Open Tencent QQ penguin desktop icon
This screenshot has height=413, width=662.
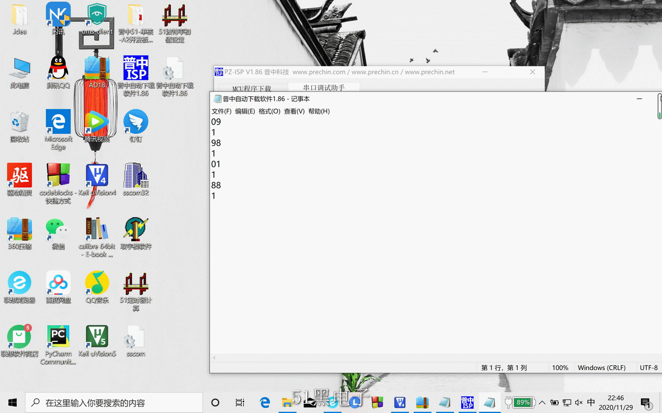tap(58, 68)
